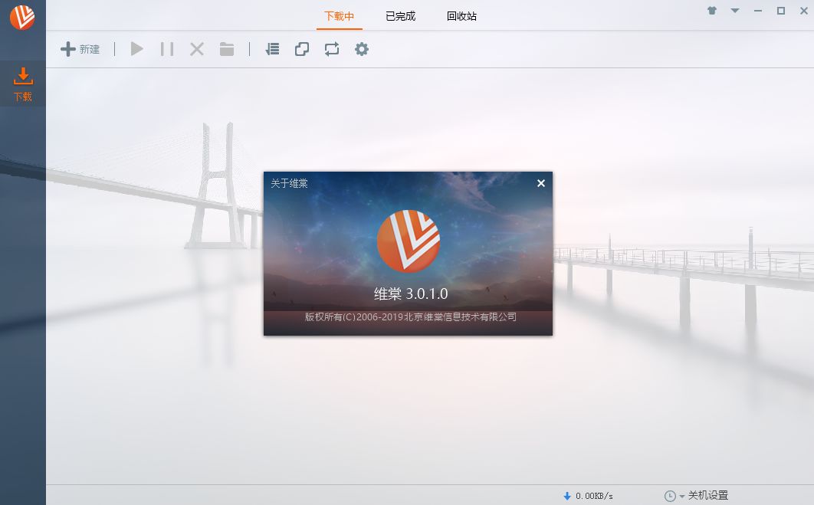Click the copyright line 版权所有(C)2006-2019

pyautogui.click(x=410, y=316)
